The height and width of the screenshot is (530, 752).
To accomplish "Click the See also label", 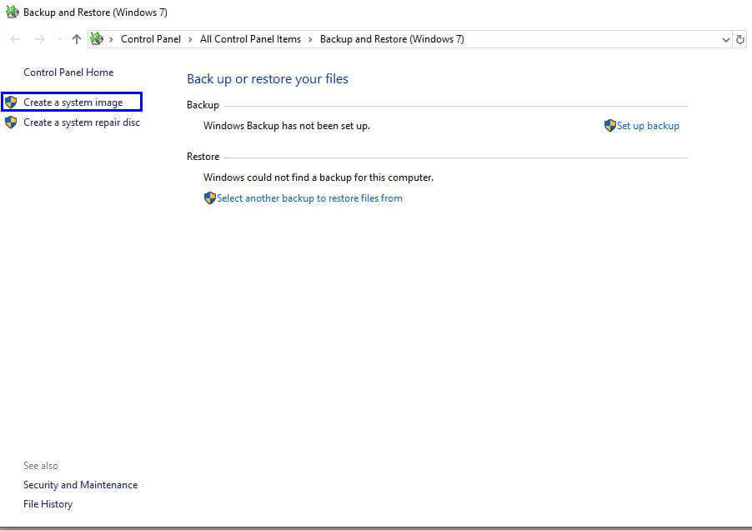I will (41, 466).
